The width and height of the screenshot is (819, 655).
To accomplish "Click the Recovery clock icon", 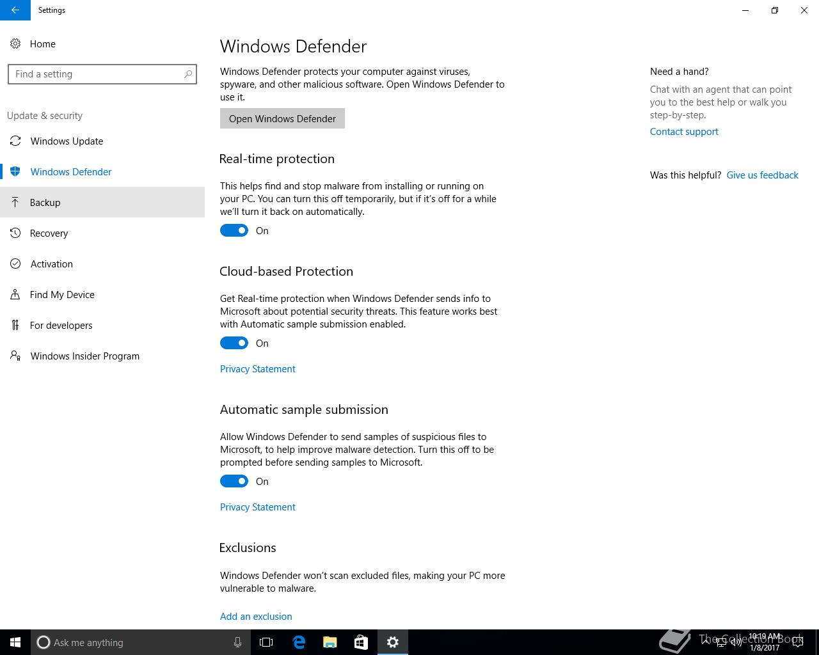I will [15, 233].
